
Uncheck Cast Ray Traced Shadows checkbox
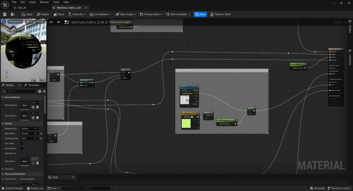pyautogui.click(x=22, y=153)
